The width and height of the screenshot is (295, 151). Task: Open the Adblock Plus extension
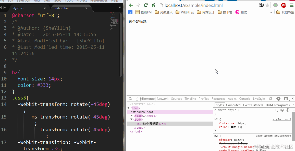click(x=284, y=5)
